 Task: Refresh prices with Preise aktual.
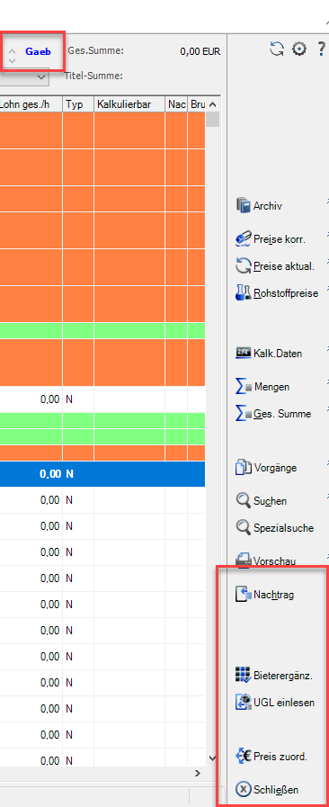point(275,266)
